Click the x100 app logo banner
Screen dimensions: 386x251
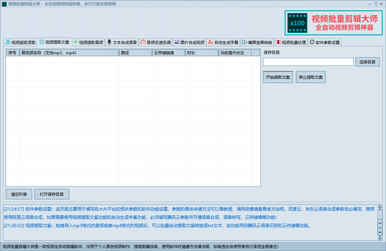[x=334, y=23]
